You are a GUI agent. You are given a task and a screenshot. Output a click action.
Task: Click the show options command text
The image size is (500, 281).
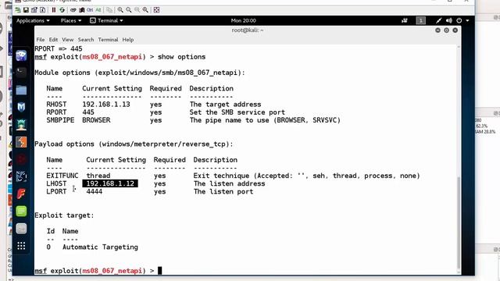[182, 57]
